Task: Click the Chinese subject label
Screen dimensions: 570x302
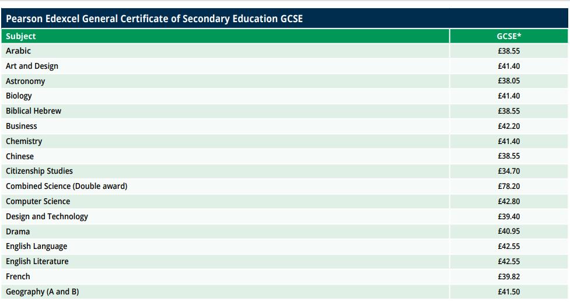Action: point(20,156)
